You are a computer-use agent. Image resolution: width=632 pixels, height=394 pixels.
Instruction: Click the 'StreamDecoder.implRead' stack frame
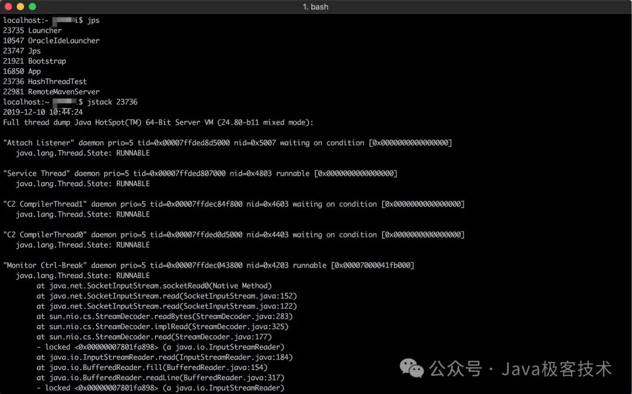tap(163, 327)
